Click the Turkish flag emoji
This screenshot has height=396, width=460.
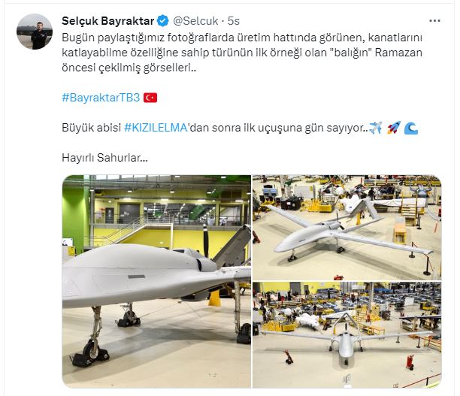pos(150,98)
